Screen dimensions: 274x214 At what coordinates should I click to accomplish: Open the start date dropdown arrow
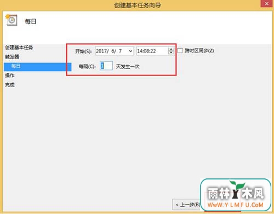(x=130, y=51)
